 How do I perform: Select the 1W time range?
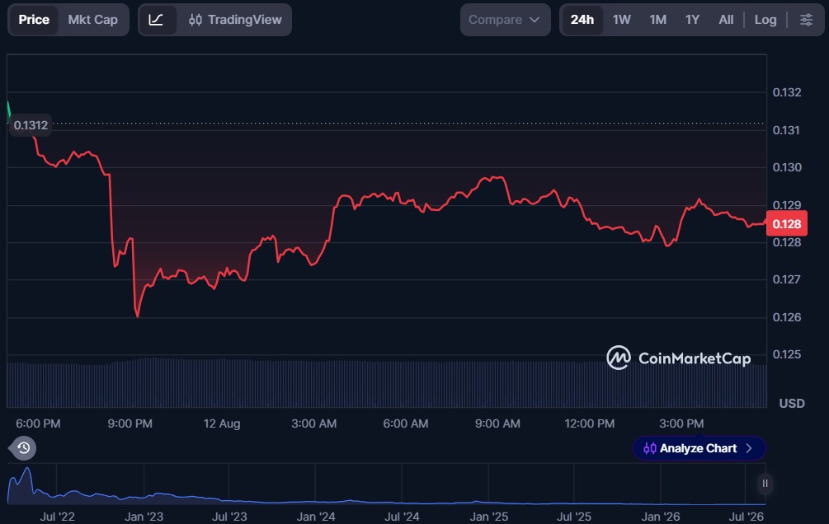622,20
